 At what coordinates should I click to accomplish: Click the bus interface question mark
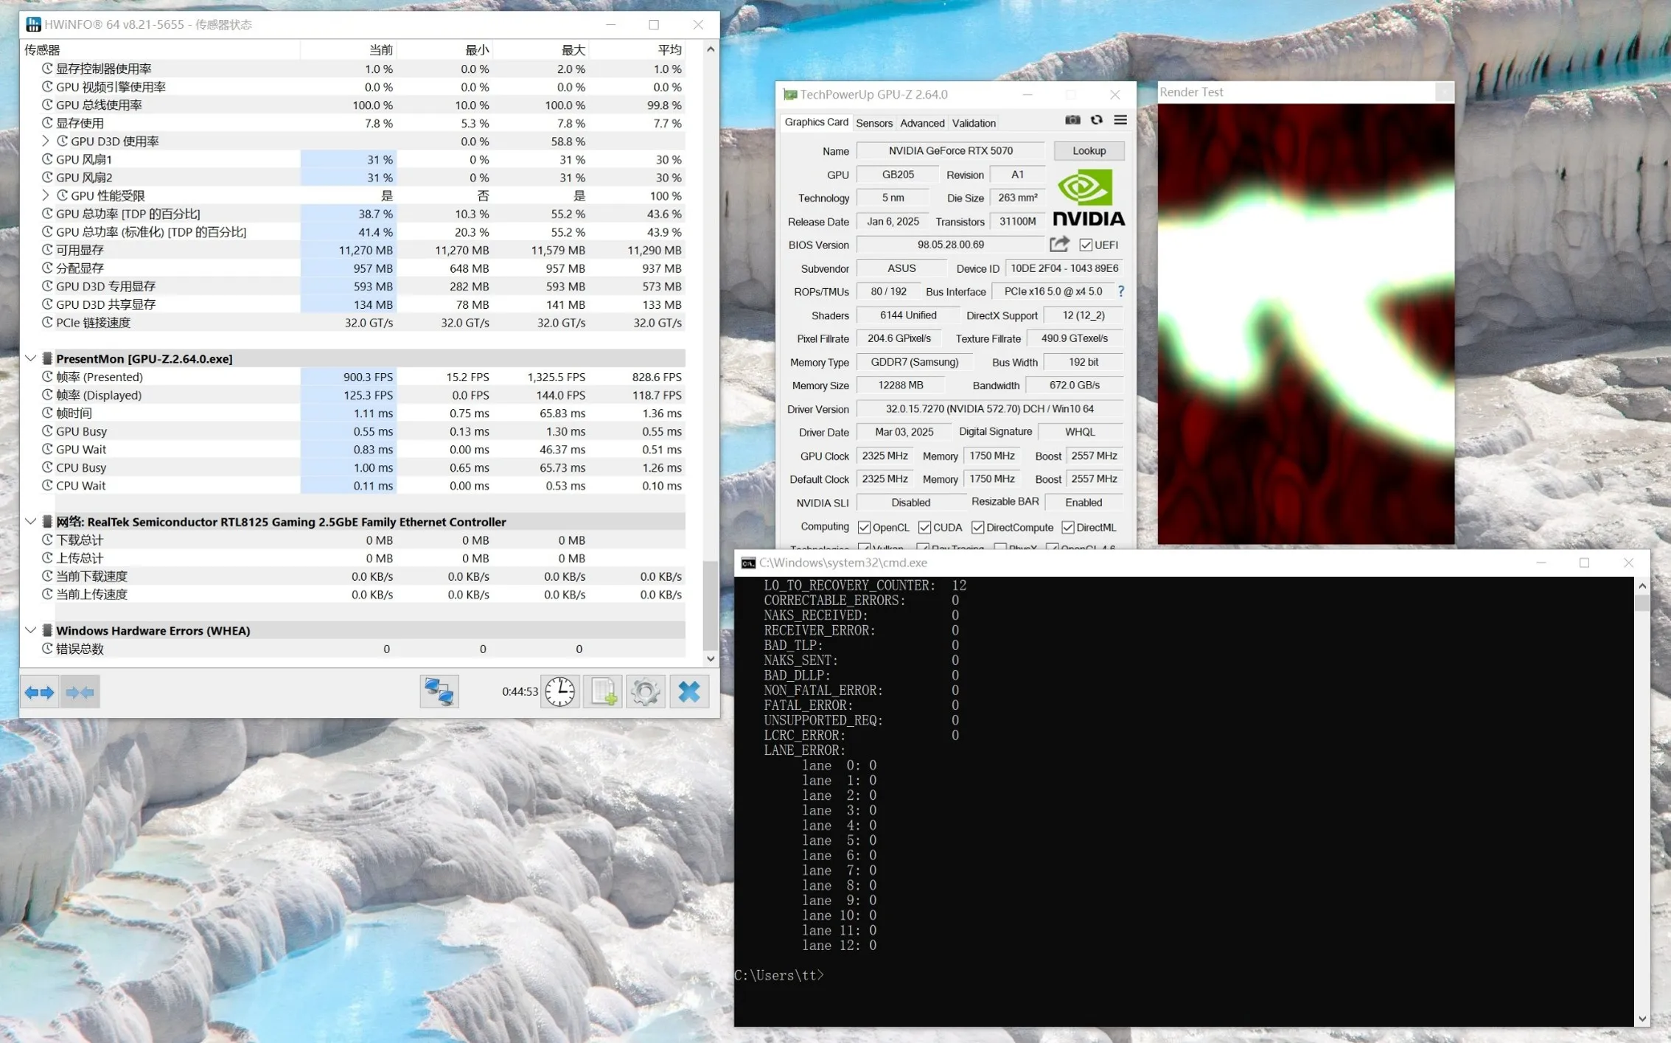(x=1121, y=291)
